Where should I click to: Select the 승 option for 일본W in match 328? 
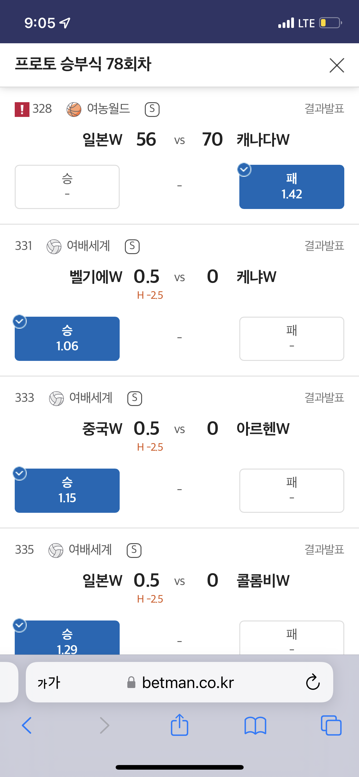[67, 187]
